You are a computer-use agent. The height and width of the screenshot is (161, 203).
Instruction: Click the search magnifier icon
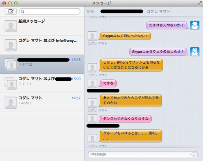pos(22,11)
